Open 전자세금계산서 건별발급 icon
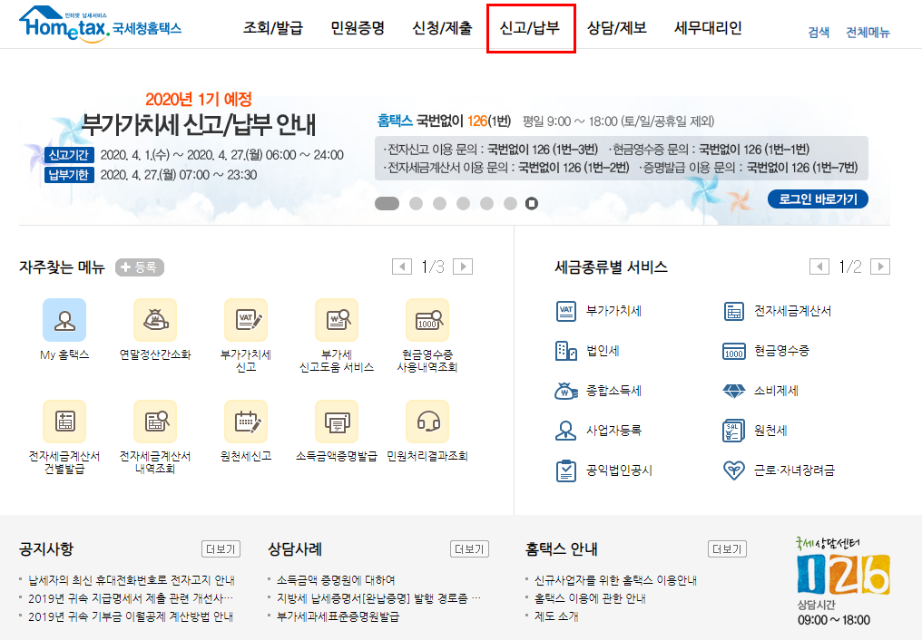 click(64, 422)
